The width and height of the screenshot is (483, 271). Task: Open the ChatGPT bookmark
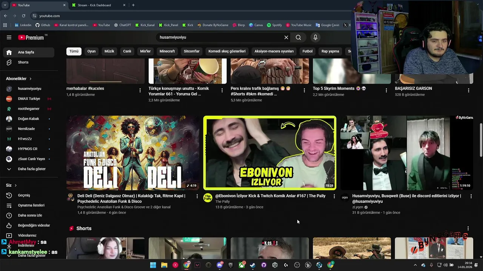(x=123, y=25)
